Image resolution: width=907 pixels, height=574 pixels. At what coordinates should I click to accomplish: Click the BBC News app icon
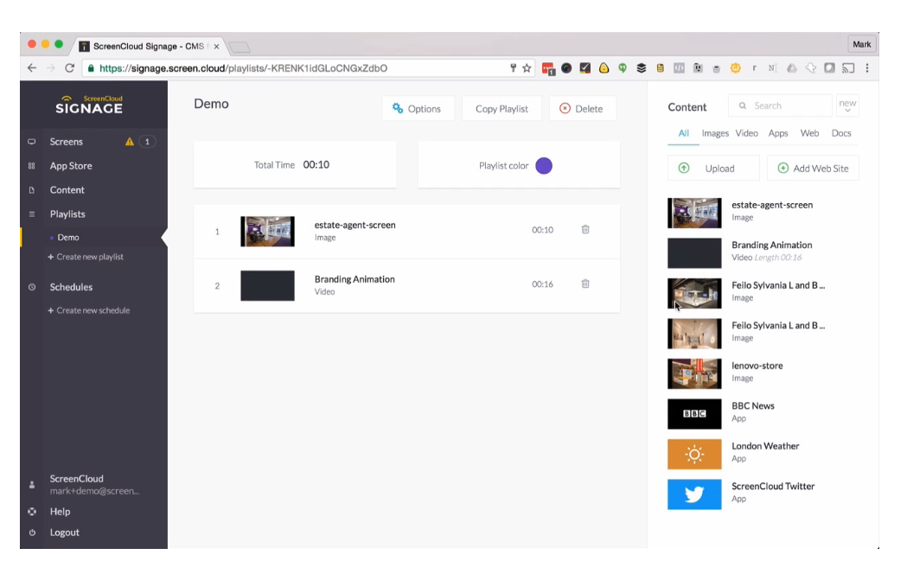point(693,414)
